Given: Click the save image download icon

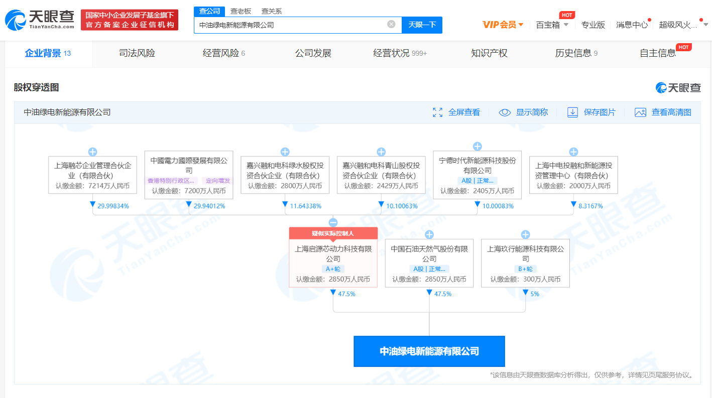Looking at the screenshot, I should click(x=572, y=112).
